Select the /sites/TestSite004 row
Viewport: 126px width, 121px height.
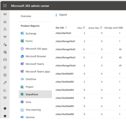[x=90, y=98]
